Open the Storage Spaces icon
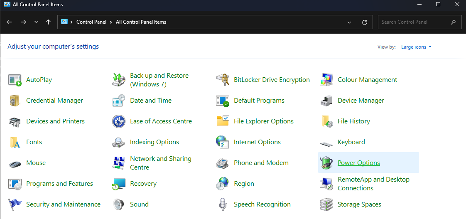The image size is (466, 219). click(326, 204)
